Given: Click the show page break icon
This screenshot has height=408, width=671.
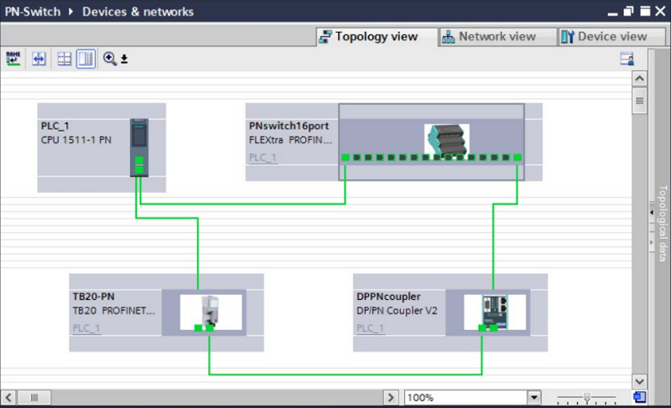Looking at the screenshot, I should pos(39,59).
